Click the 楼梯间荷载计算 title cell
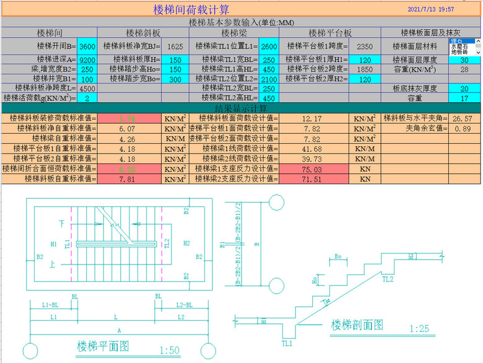This screenshot has width=483, height=363. (x=191, y=9)
